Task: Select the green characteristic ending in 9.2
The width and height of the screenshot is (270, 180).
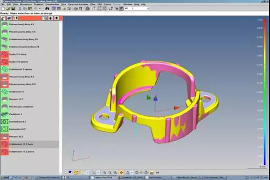Action: (x=29, y=129)
